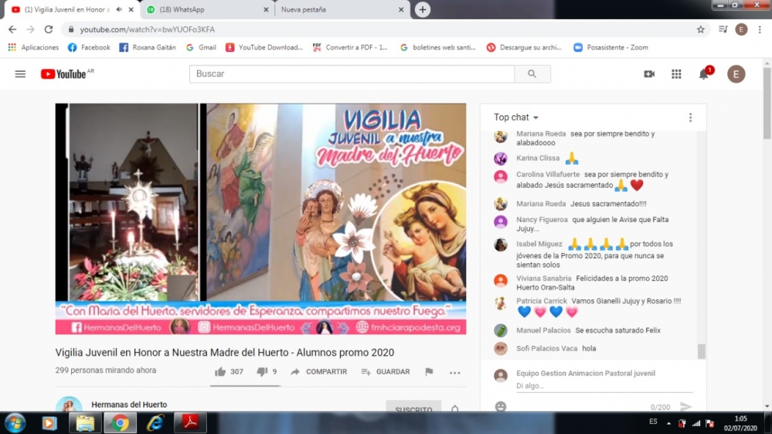Open the create video camera icon

pyautogui.click(x=649, y=74)
